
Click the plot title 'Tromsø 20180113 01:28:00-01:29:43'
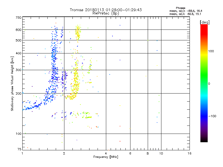coord(106,10)
